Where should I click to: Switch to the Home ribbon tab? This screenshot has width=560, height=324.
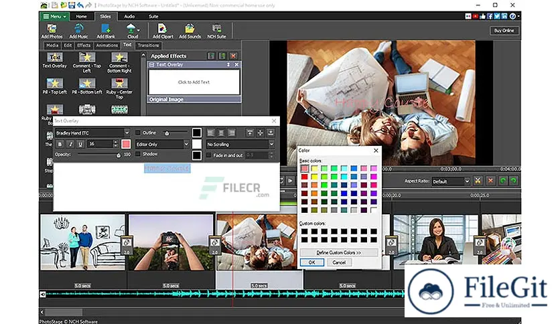(x=81, y=17)
